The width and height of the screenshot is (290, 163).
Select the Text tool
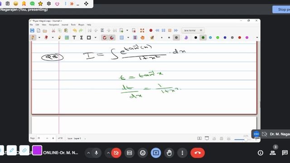(74, 38)
